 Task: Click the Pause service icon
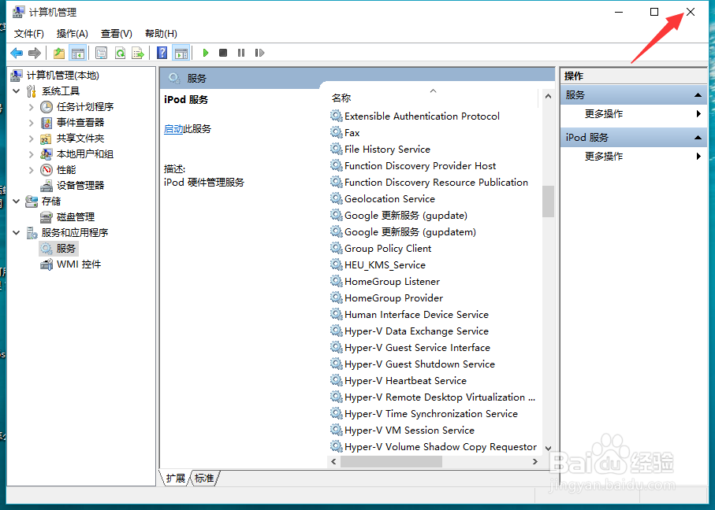tap(241, 53)
